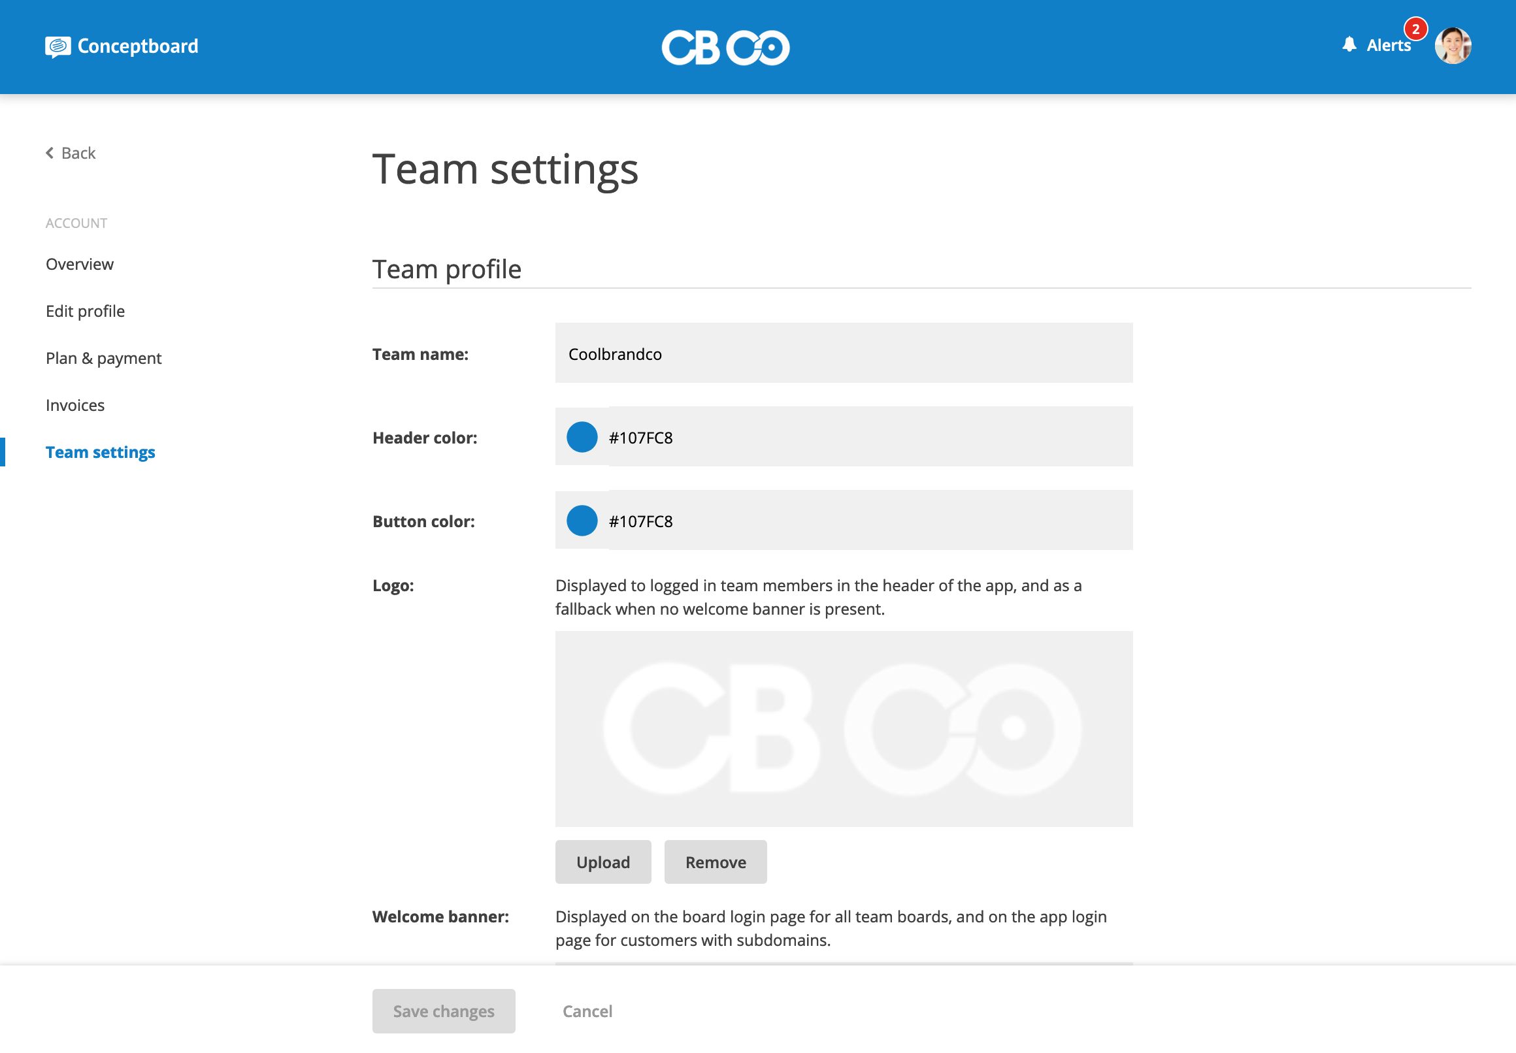
Task: Click the Back chevron arrow
Action: (x=50, y=153)
